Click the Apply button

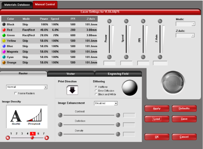click(157, 108)
